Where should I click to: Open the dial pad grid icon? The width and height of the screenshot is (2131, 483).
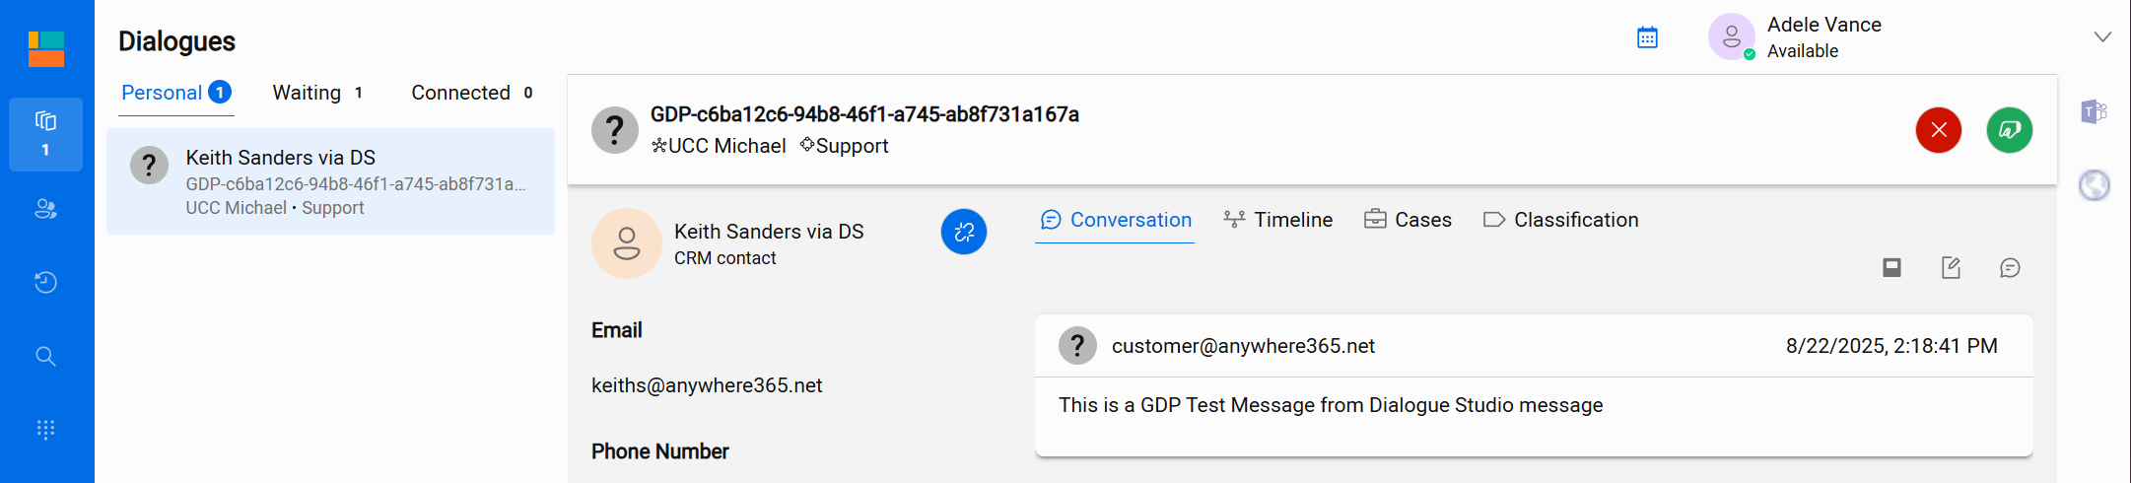[x=45, y=430]
